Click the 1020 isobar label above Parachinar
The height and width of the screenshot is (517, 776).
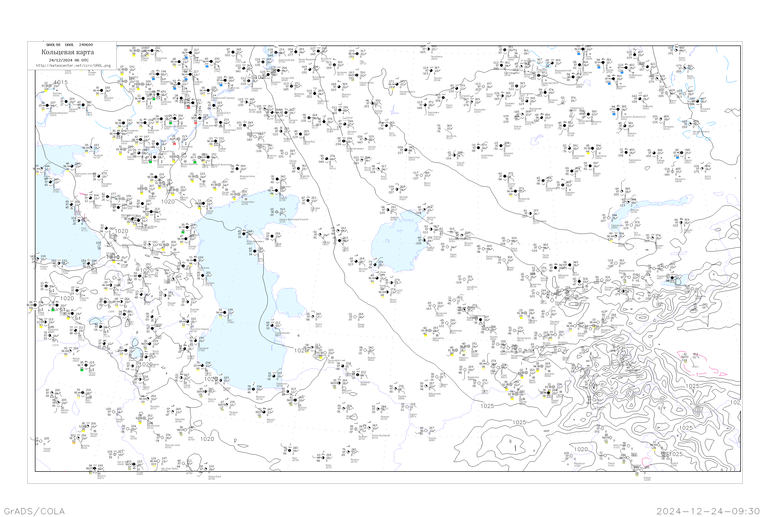click(x=581, y=450)
